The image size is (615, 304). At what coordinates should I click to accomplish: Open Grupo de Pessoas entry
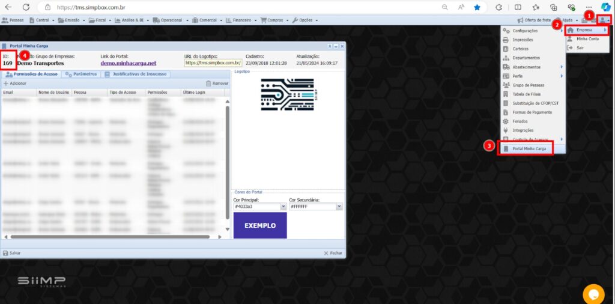[x=533, y=85]
